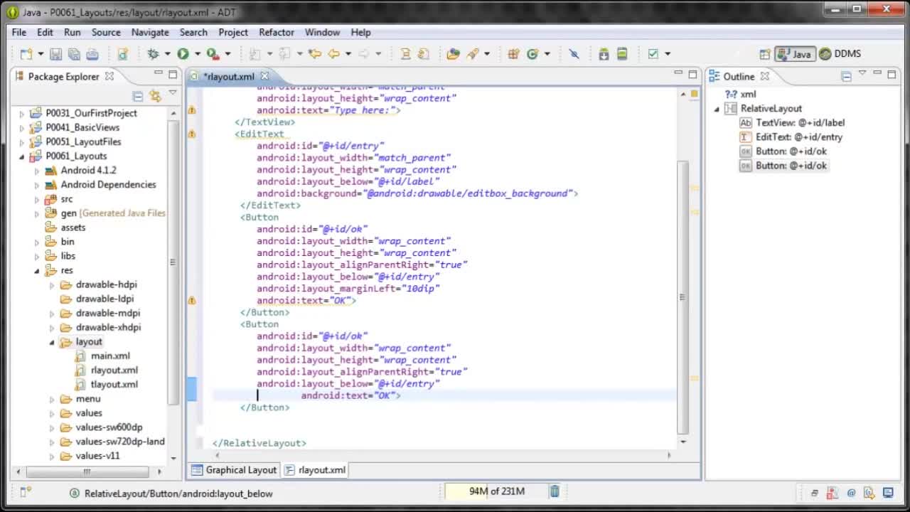Open the Navigate menu
This screenshot has width=910, height=512.
point(150,32)
